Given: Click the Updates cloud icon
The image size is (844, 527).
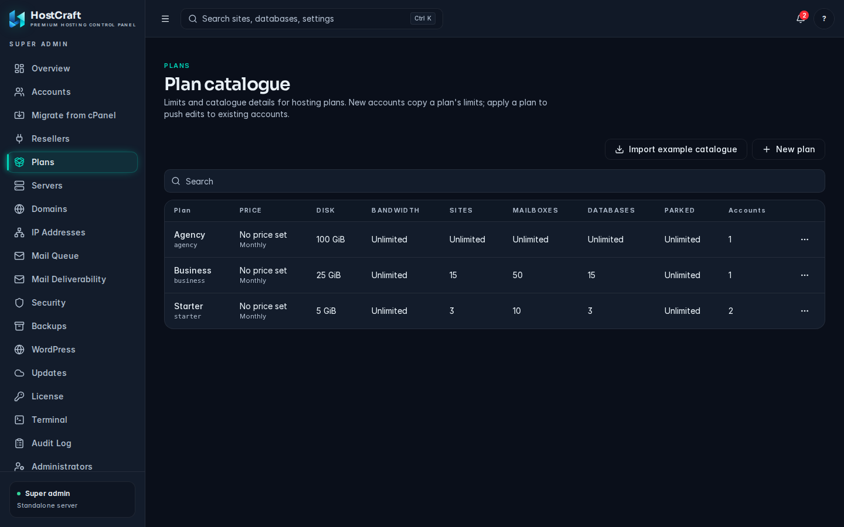Looking at the screenshot, I should pyautogui.click(x=19, y=373).
